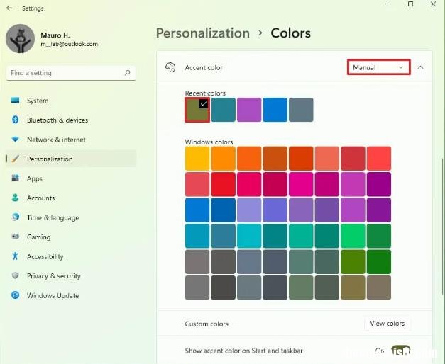Click the Privacy shield icon

[x=16, y=275]
